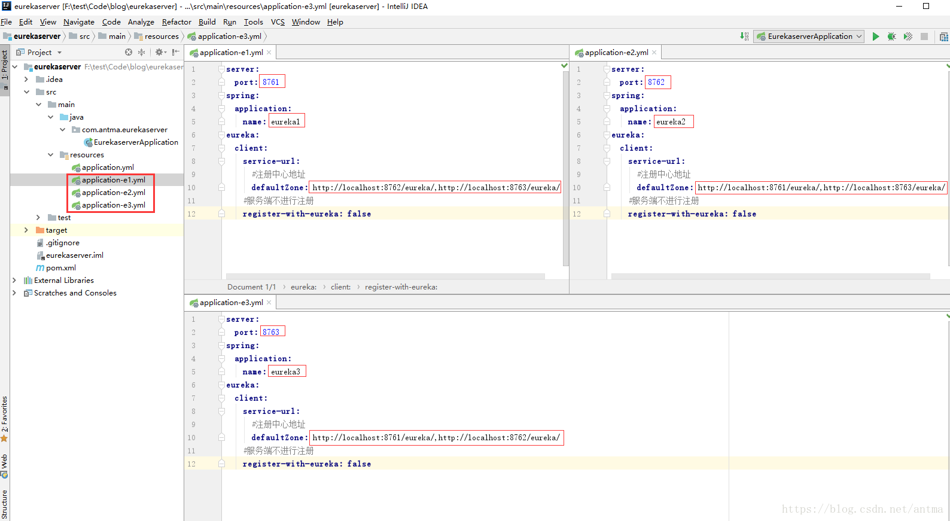Close the application-e2.yml tab
The width and height of the screenshot is (950, 521).
click(x=654, y=53)
